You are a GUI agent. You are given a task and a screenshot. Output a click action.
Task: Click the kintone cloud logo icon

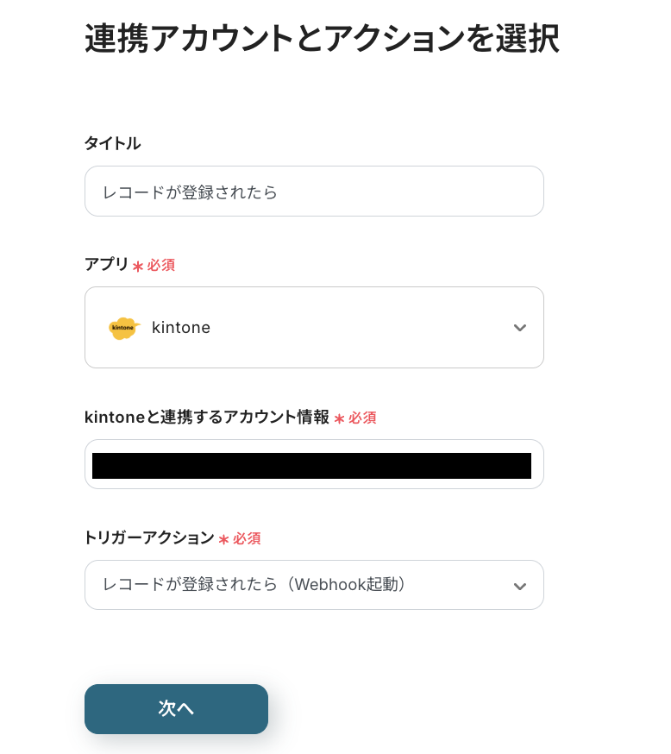123,328
